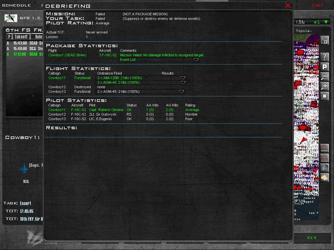Click the 'Mission failed' comment text
334x250 pixels.
(x=162, y=55)
